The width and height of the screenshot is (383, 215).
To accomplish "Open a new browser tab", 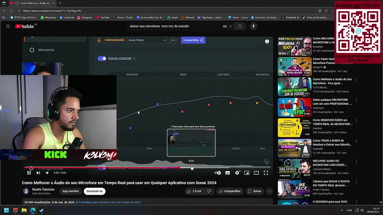I will 60,3.
